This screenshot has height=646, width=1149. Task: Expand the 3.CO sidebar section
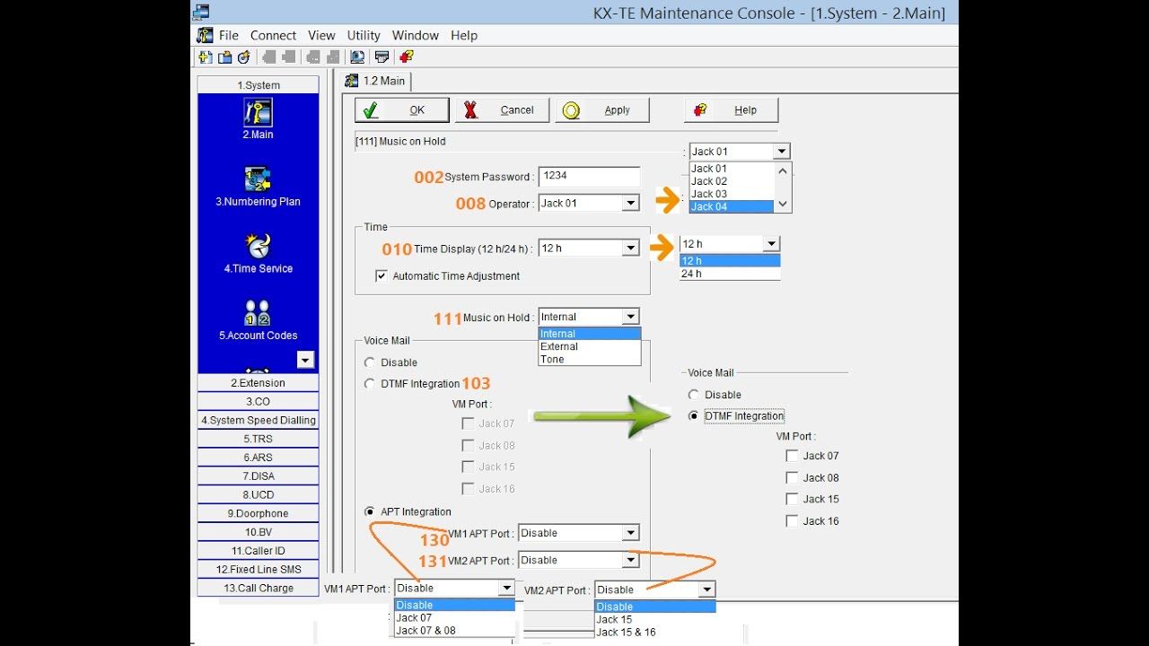259,402
